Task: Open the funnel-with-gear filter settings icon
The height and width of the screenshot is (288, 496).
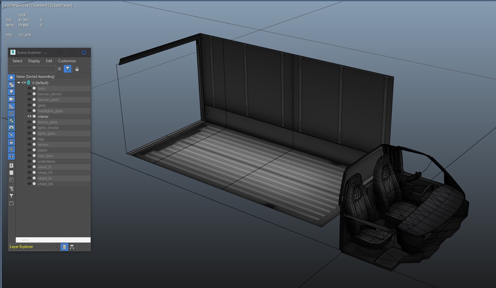Action: coord(11,189)
